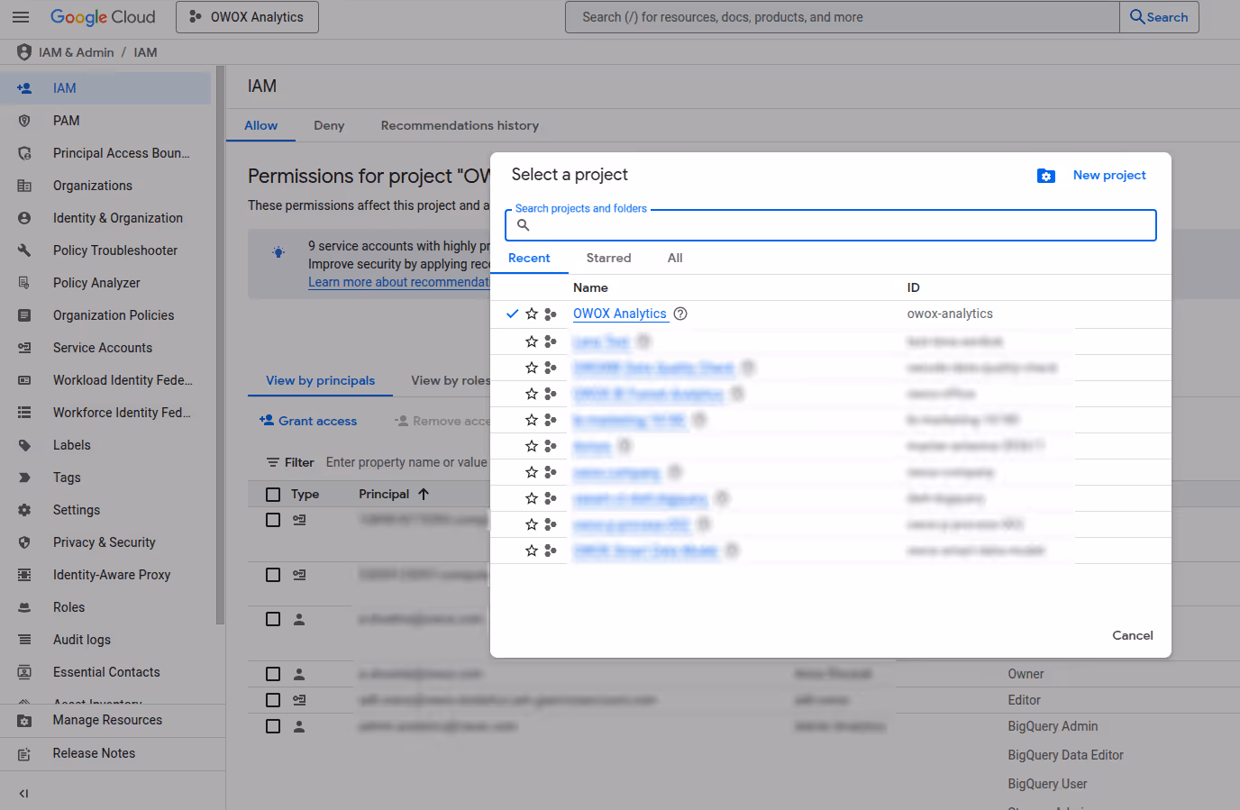Open Identity-Aware Proxy sidebar item

pos(105,575)
